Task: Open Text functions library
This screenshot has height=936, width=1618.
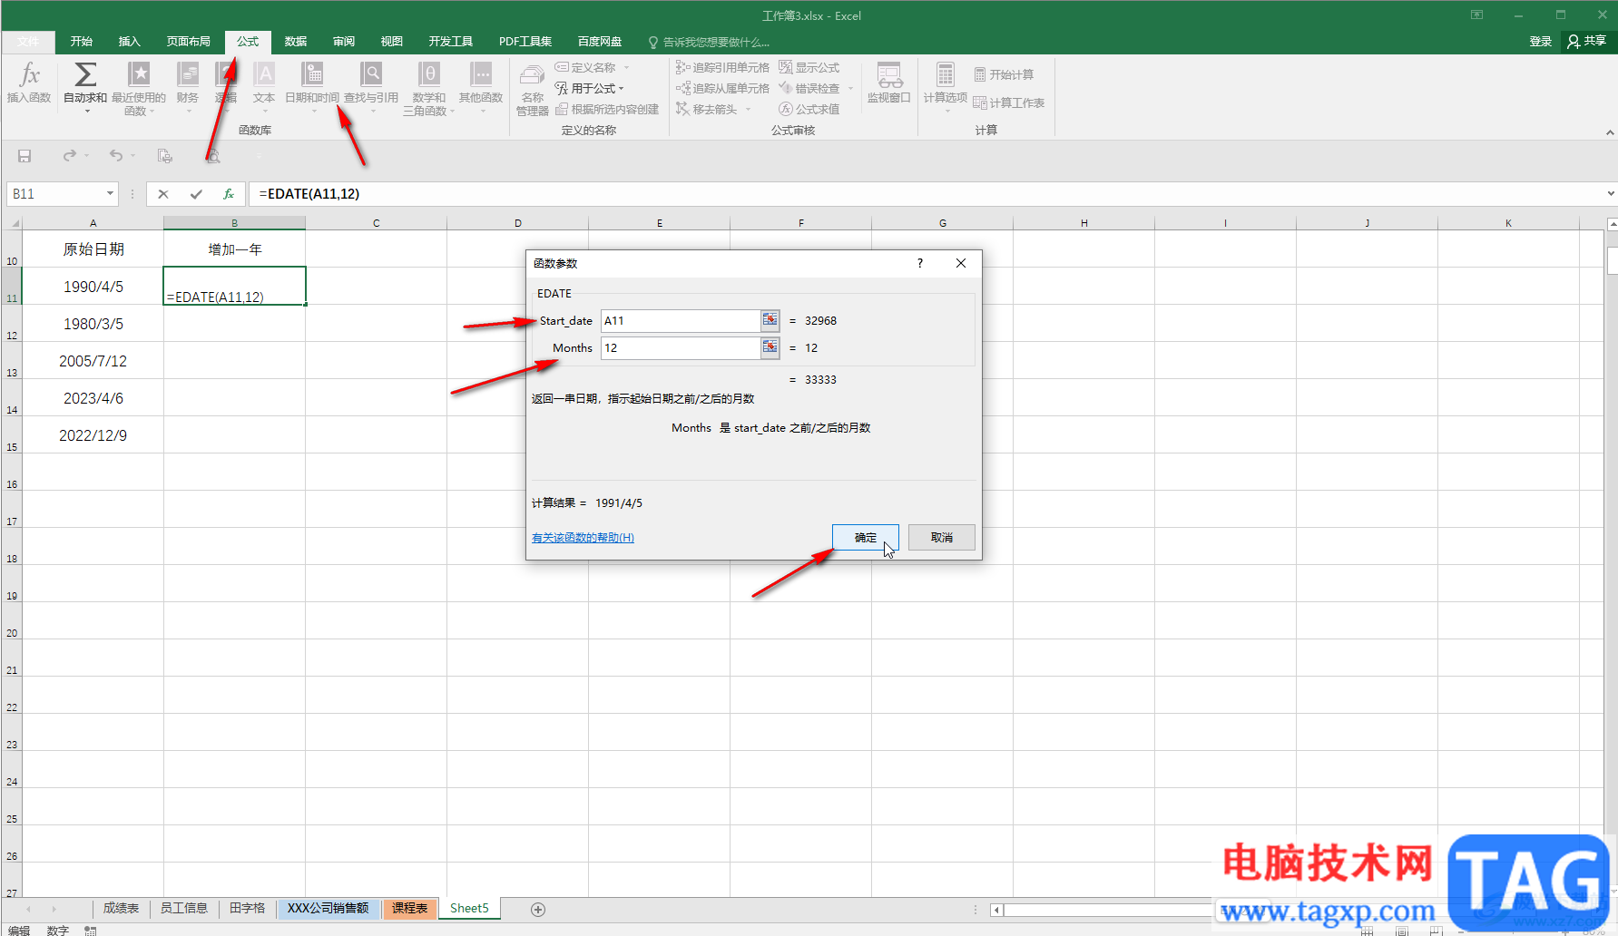Action: coord(264,88)
